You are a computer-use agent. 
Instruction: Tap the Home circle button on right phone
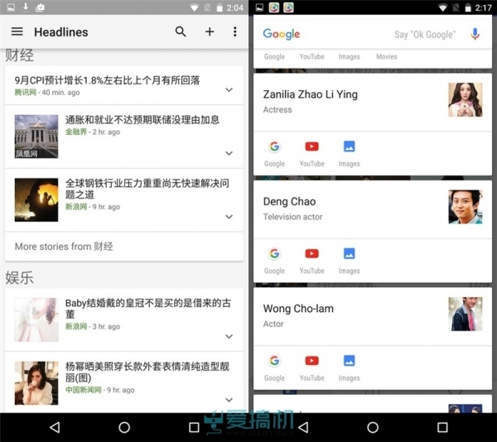tap(373, 427)
